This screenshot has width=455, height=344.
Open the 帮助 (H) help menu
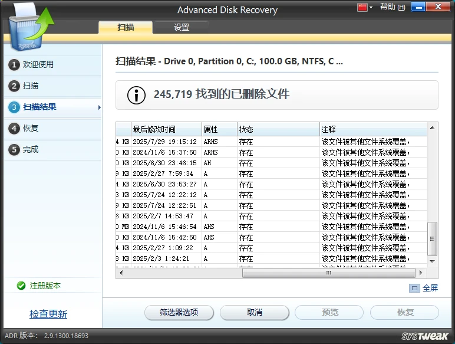point(393,7)
